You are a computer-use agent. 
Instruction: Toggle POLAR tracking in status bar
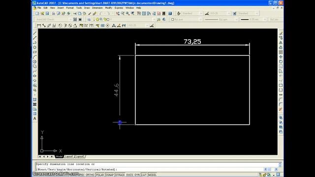click(x=100, y=175)
